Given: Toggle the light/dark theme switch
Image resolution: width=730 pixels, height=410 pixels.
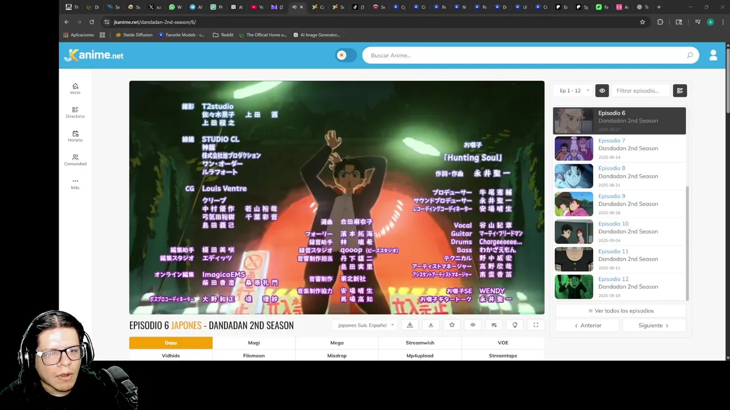Looking at the screenshot, I should pyautogui.click(x=346, y=55).
